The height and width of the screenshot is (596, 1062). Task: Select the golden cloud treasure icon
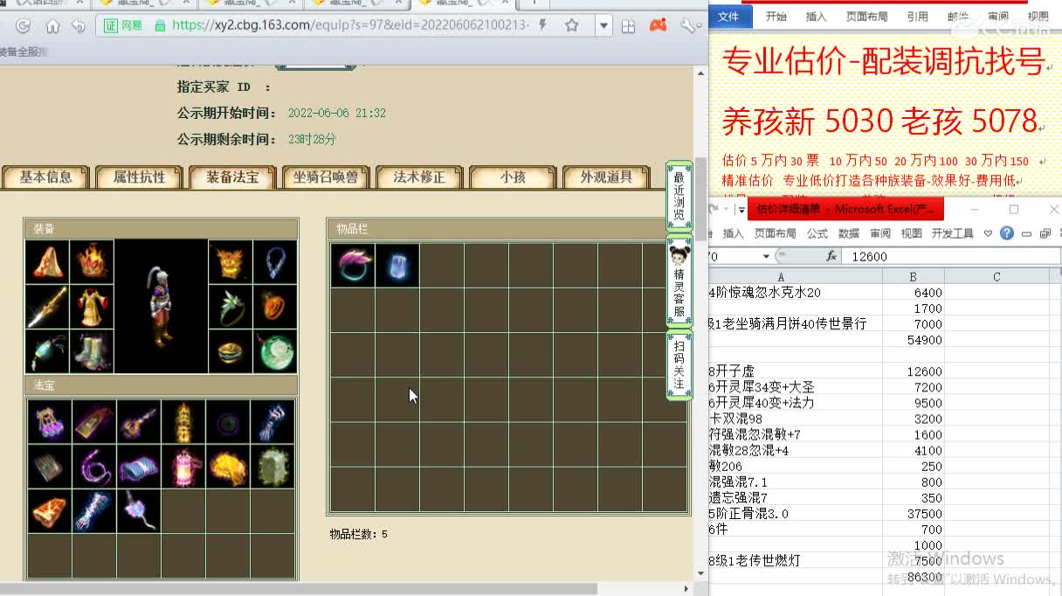[x=228, y=467]
